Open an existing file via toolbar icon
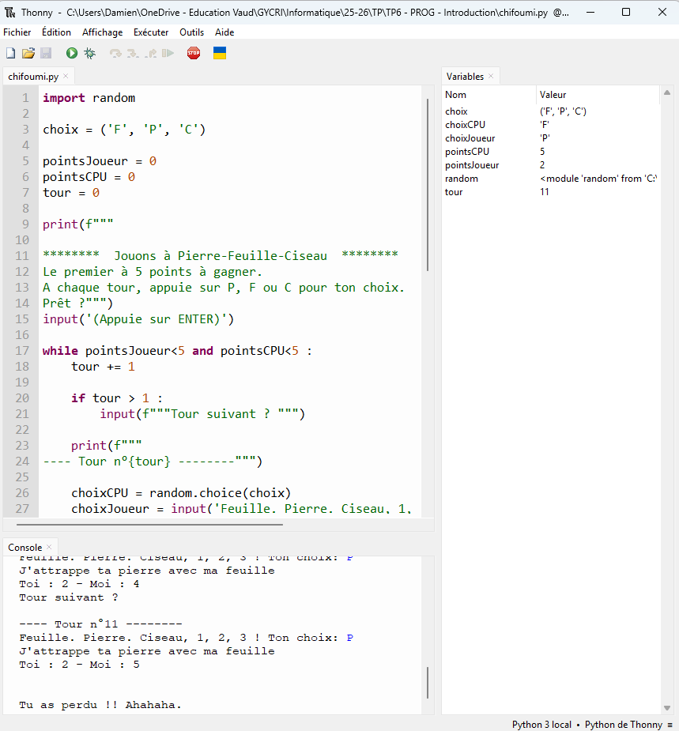The width and height of the screenshot is (679, 731). click(29, 52)
